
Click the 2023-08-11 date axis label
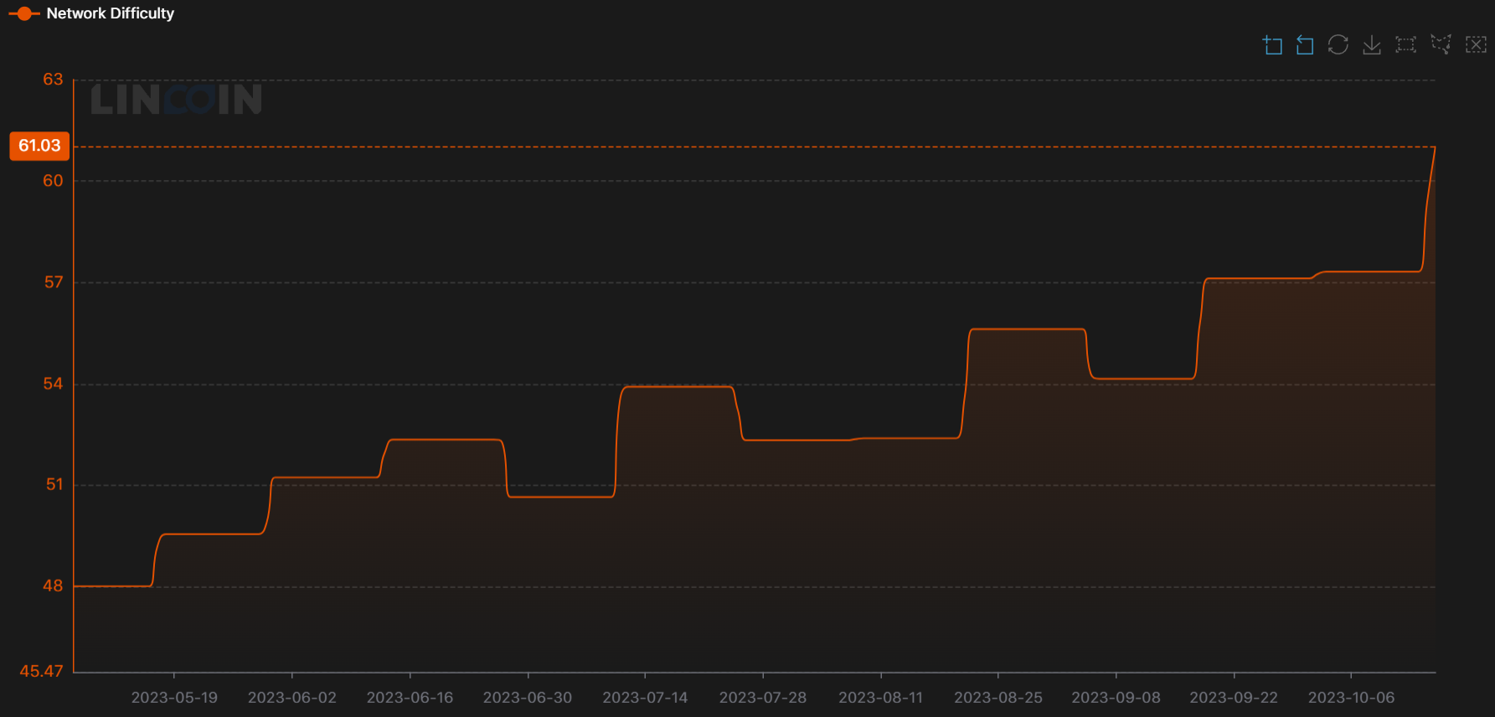point(880,698)
